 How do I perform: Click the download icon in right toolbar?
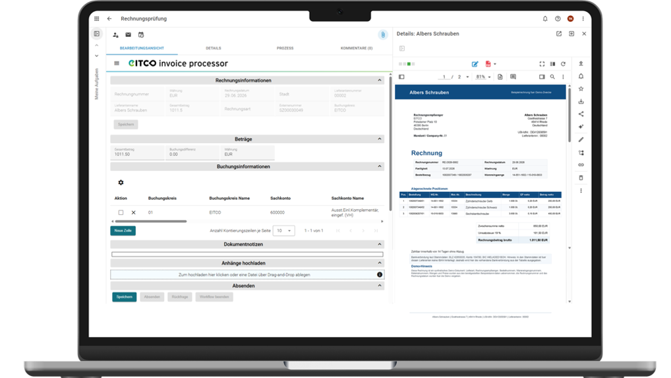(x=581, y=102)
